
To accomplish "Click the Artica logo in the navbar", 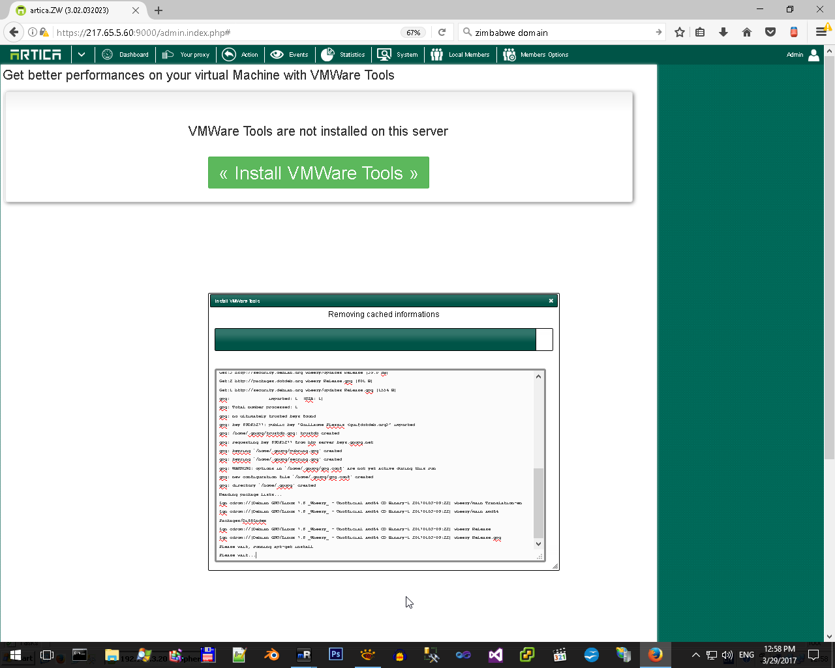I will click(x=36, y=55).
